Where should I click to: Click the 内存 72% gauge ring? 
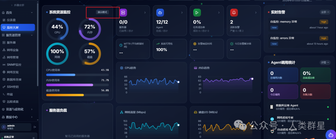point(90,29)
